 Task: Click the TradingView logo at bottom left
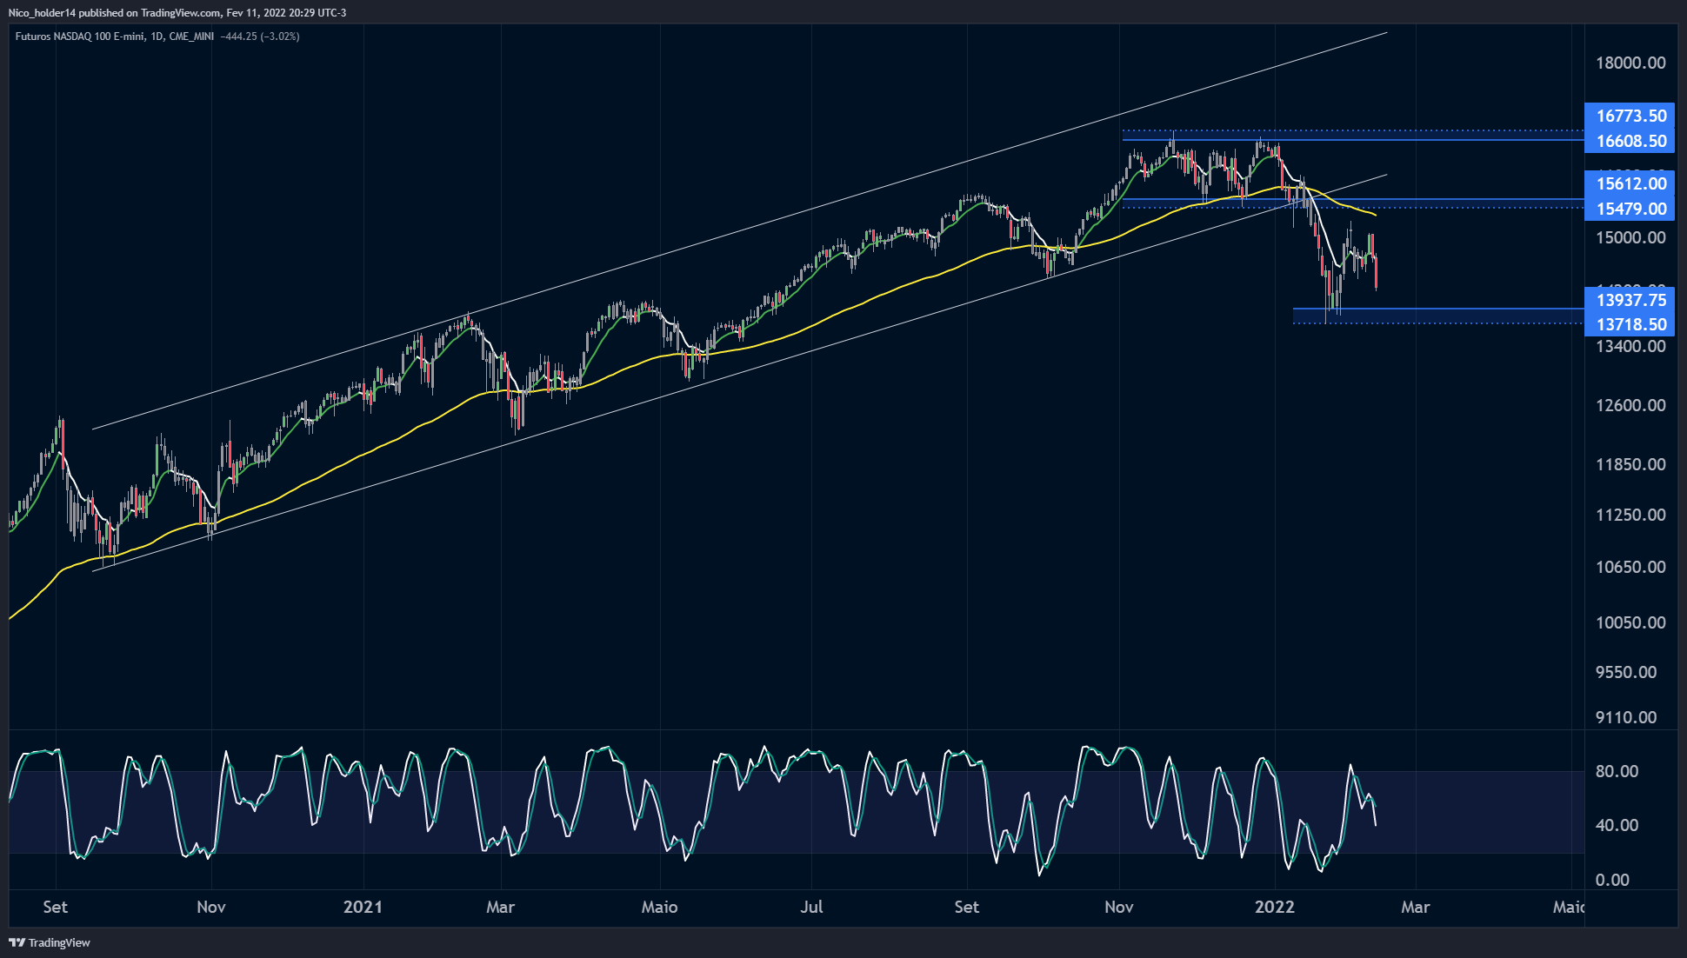50,942
